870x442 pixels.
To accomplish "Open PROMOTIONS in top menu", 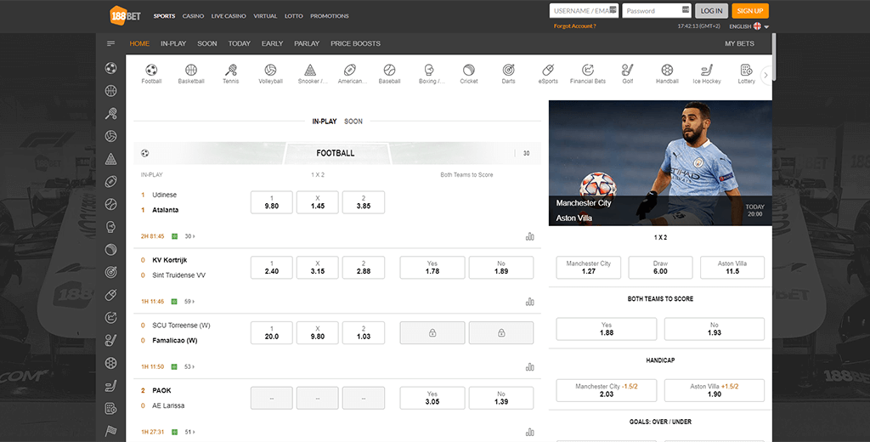I will point(330,16).
